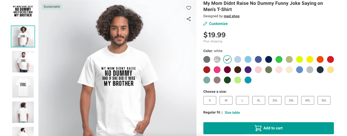
Task: Select the hot pink color swatch
Action: (217, 70)
